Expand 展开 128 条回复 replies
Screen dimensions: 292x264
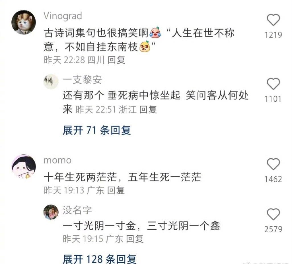coord(99,259)
